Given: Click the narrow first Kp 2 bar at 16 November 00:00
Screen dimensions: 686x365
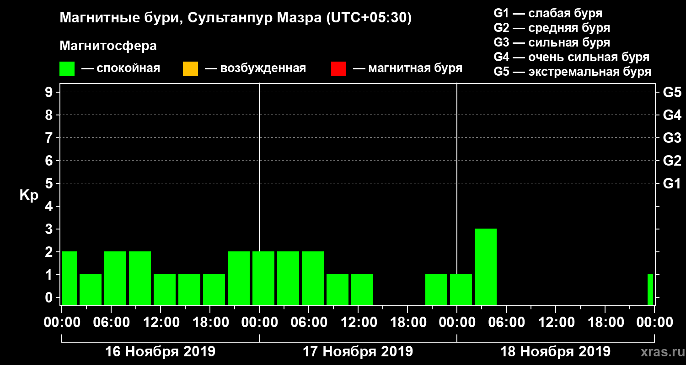Looking at the screenshot, I should click(x=70, y=278).
